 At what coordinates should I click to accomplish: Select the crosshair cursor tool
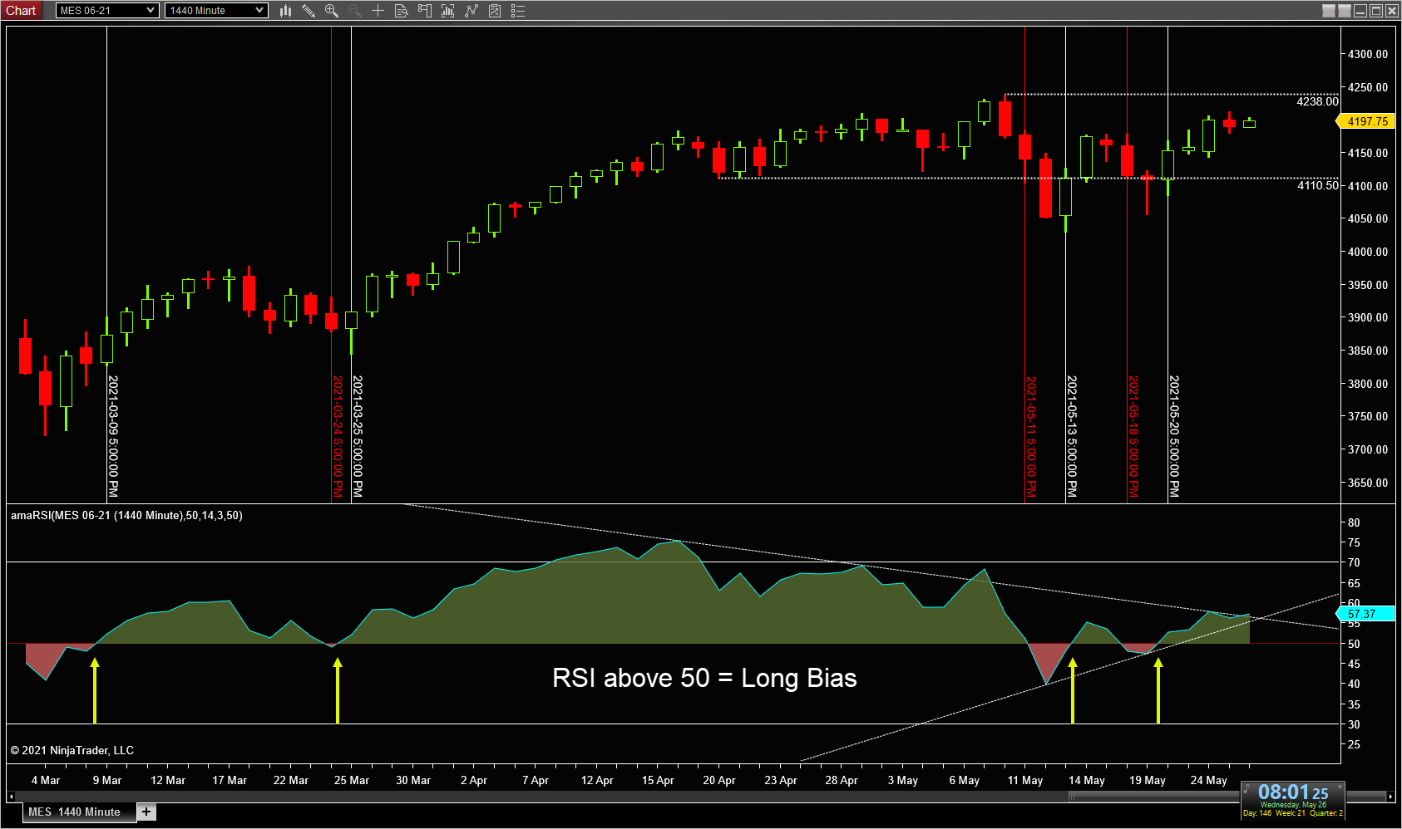[378, 11]
